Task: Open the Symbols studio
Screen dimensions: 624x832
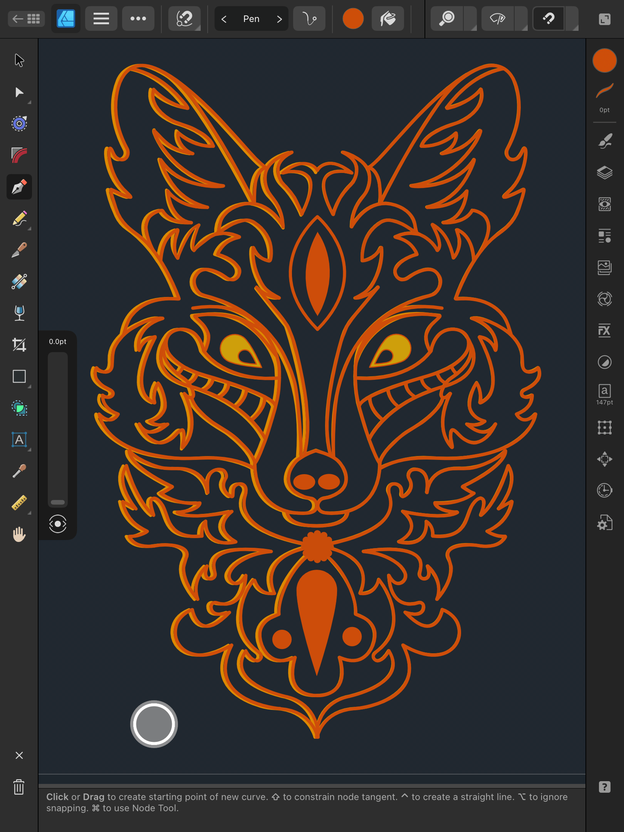Action: 604,299
